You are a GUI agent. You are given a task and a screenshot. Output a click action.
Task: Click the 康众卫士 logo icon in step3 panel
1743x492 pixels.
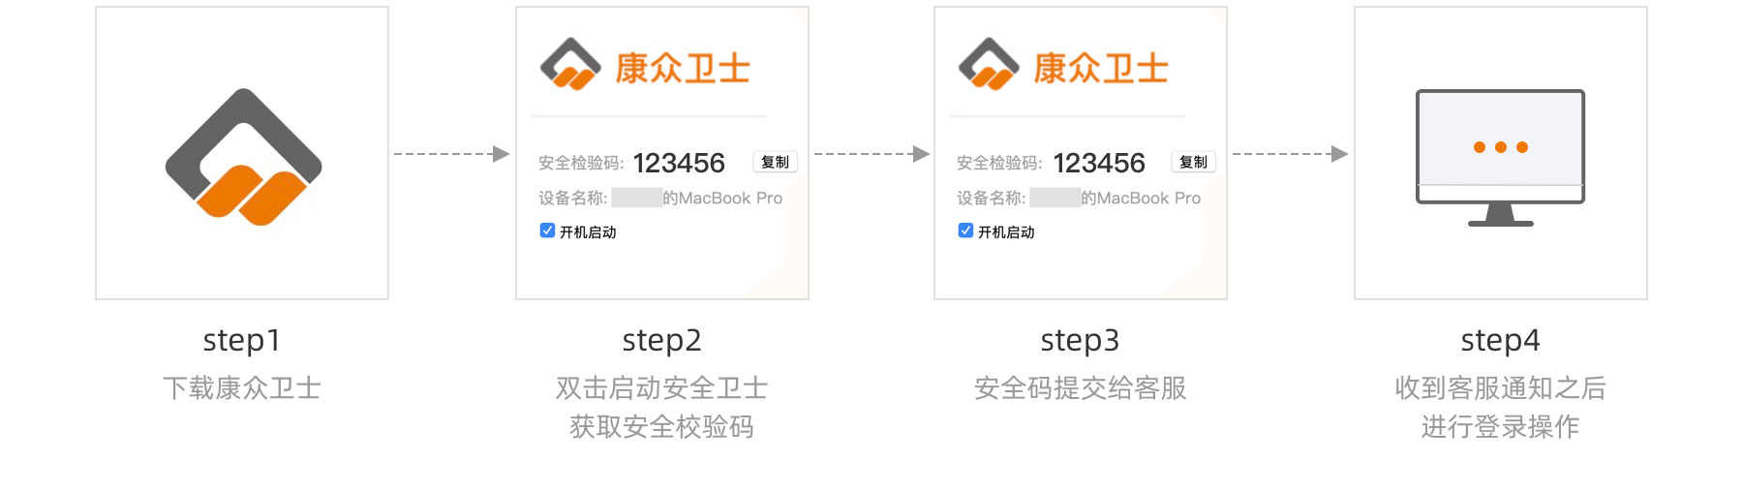tap(989, 64)
